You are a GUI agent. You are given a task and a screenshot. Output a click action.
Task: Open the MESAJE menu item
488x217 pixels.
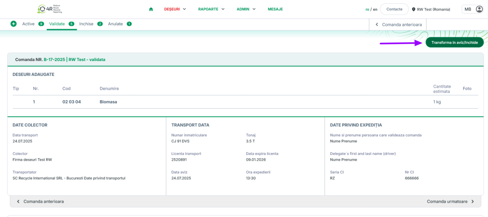point(275,9)
